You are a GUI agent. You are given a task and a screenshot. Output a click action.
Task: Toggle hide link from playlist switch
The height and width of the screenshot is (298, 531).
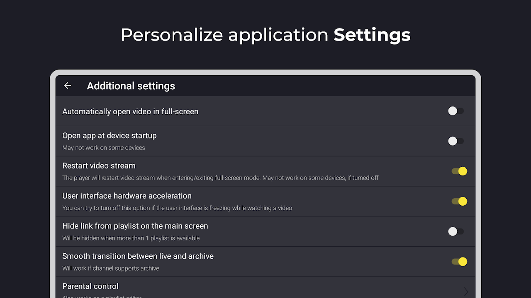(456, 232)
